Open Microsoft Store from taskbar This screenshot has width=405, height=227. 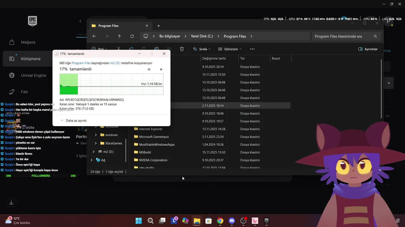209,221
